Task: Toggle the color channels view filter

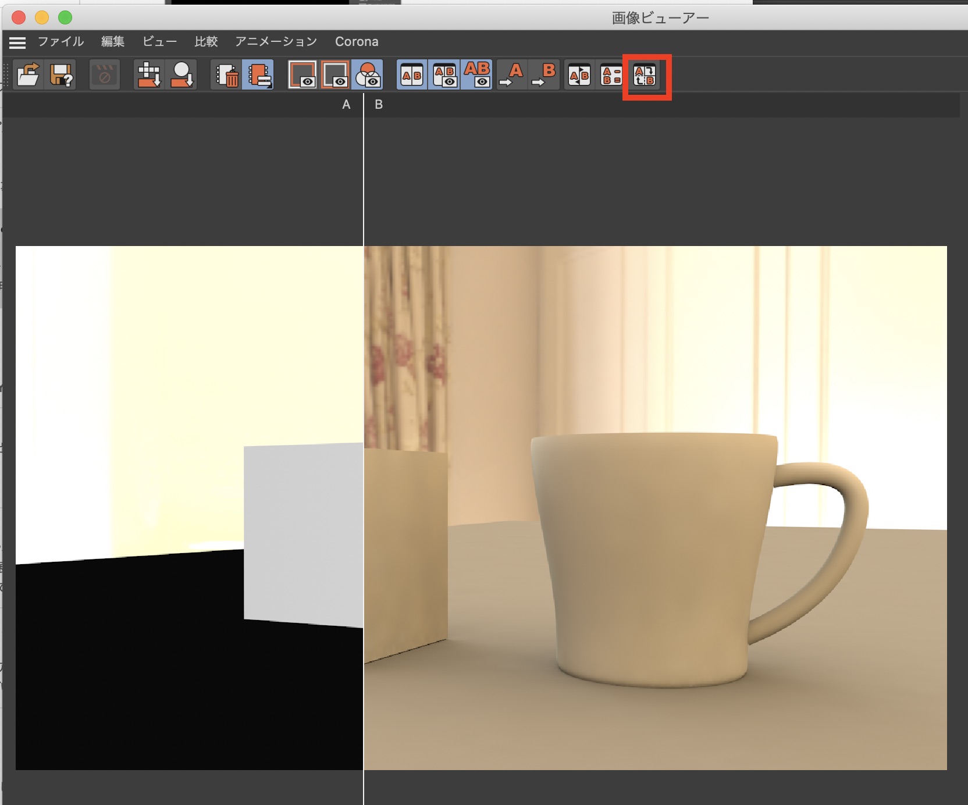Action: coord(368,75)
